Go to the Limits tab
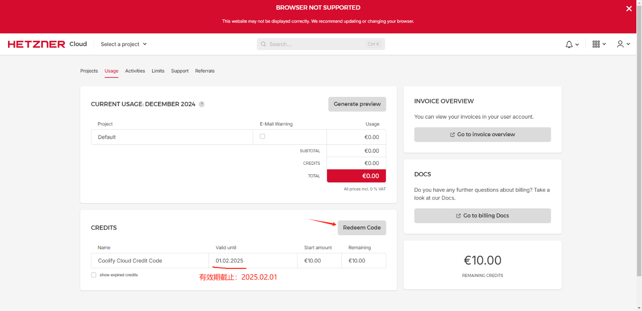 click(158, 71)
